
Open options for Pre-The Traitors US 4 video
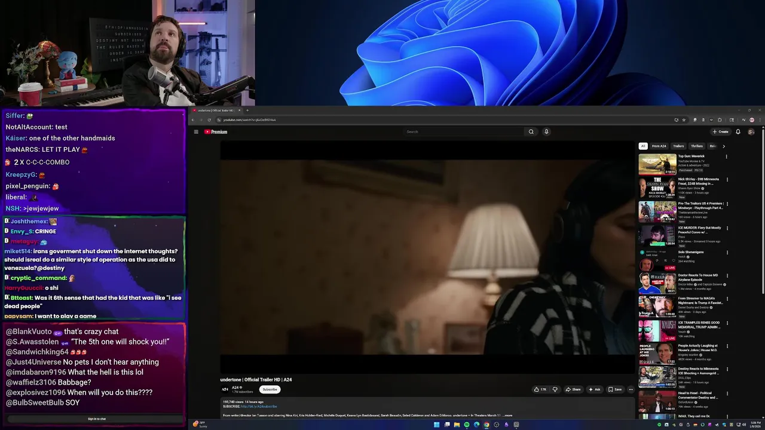point(727,204)
